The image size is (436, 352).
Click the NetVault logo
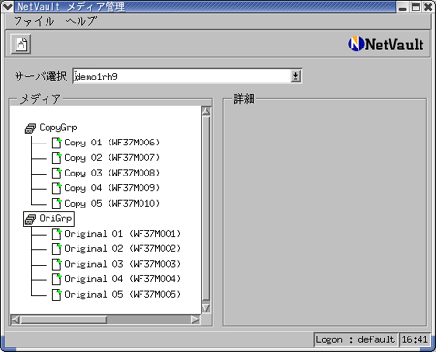[x=386, y=44]
